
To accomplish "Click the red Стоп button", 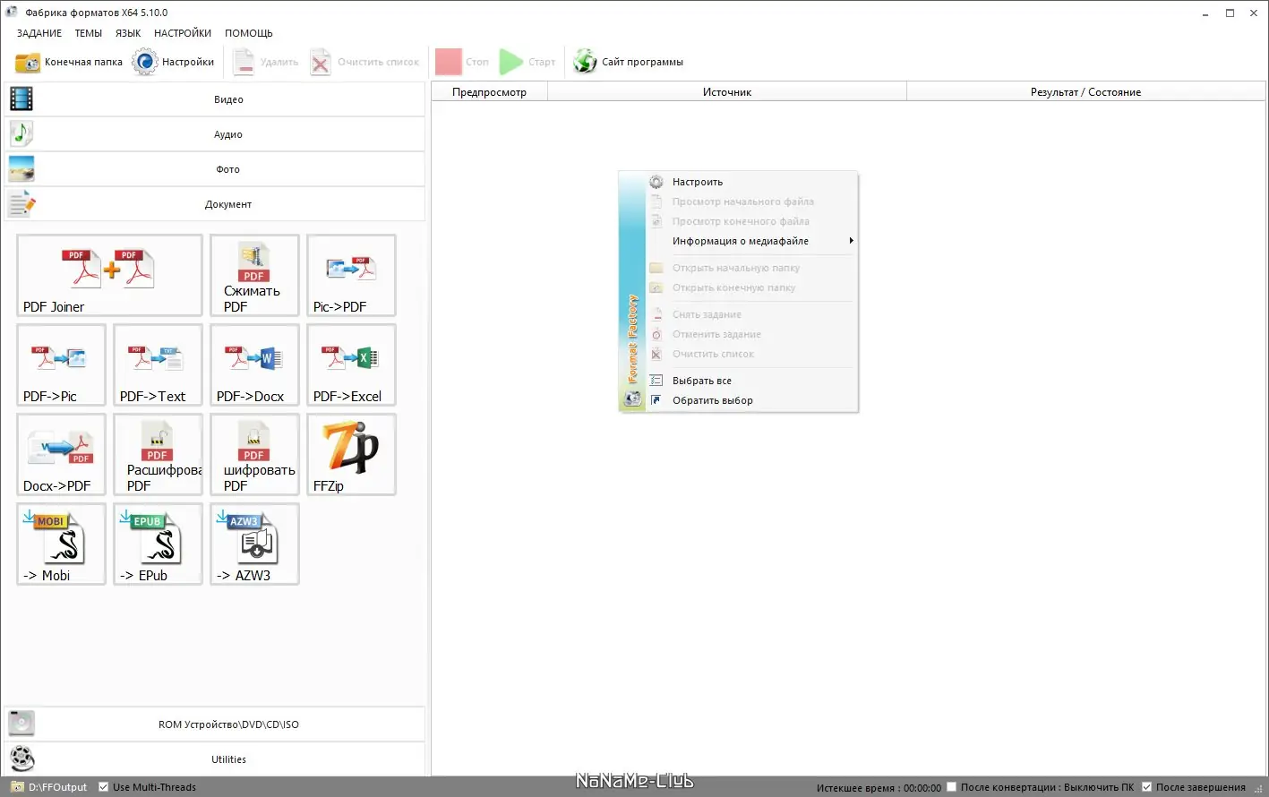I will click(462, 62).
